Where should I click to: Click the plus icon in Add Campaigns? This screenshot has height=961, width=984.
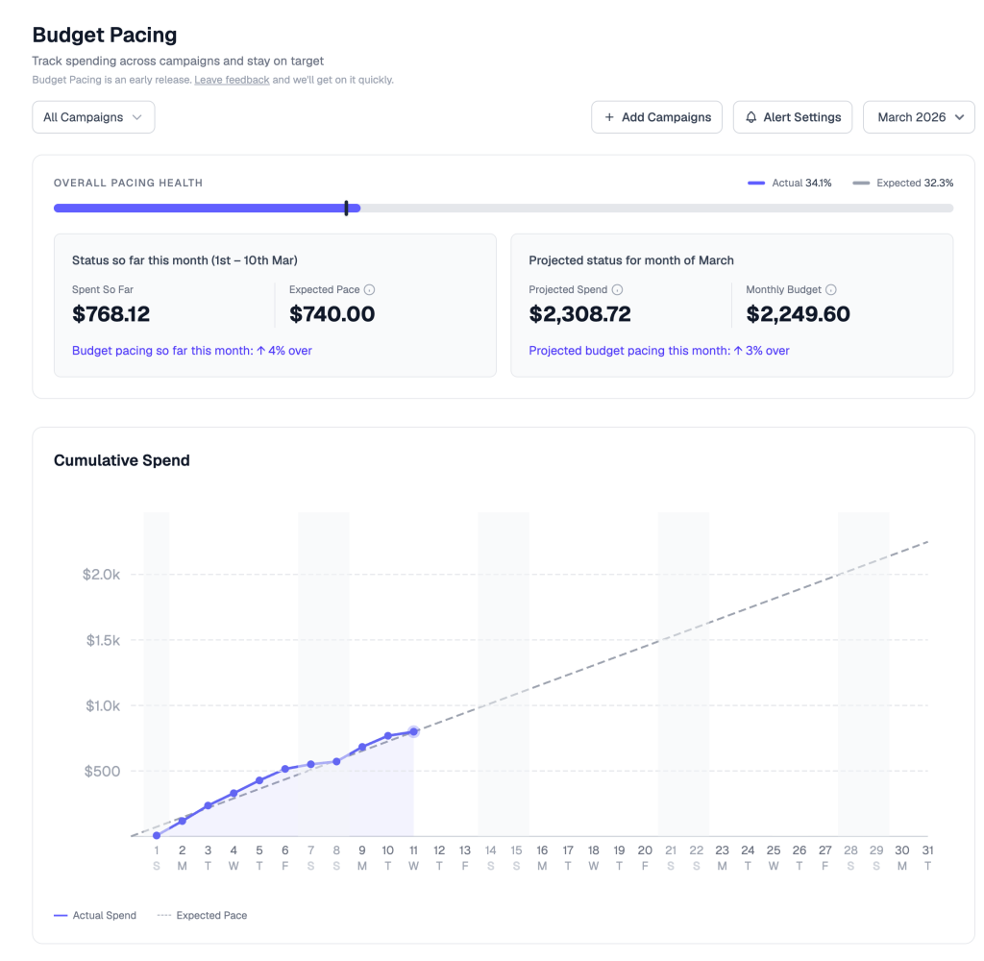pos(609,117)
